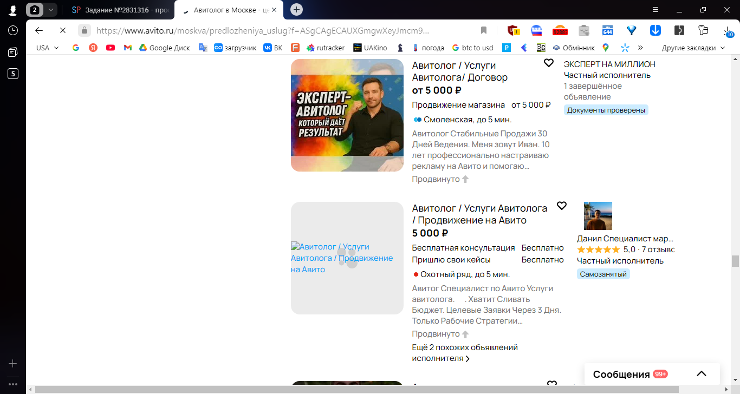Open listing 'Авитолог / Услуги Авитолога/ Договор'

[460, 71]
